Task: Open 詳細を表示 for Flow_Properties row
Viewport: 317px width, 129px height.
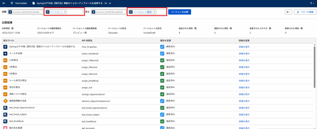Action: click(x=244, y=47)
